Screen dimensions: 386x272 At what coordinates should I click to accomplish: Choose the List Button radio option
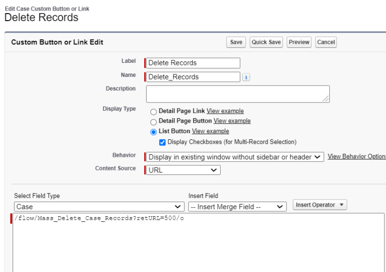coord(153,132)
